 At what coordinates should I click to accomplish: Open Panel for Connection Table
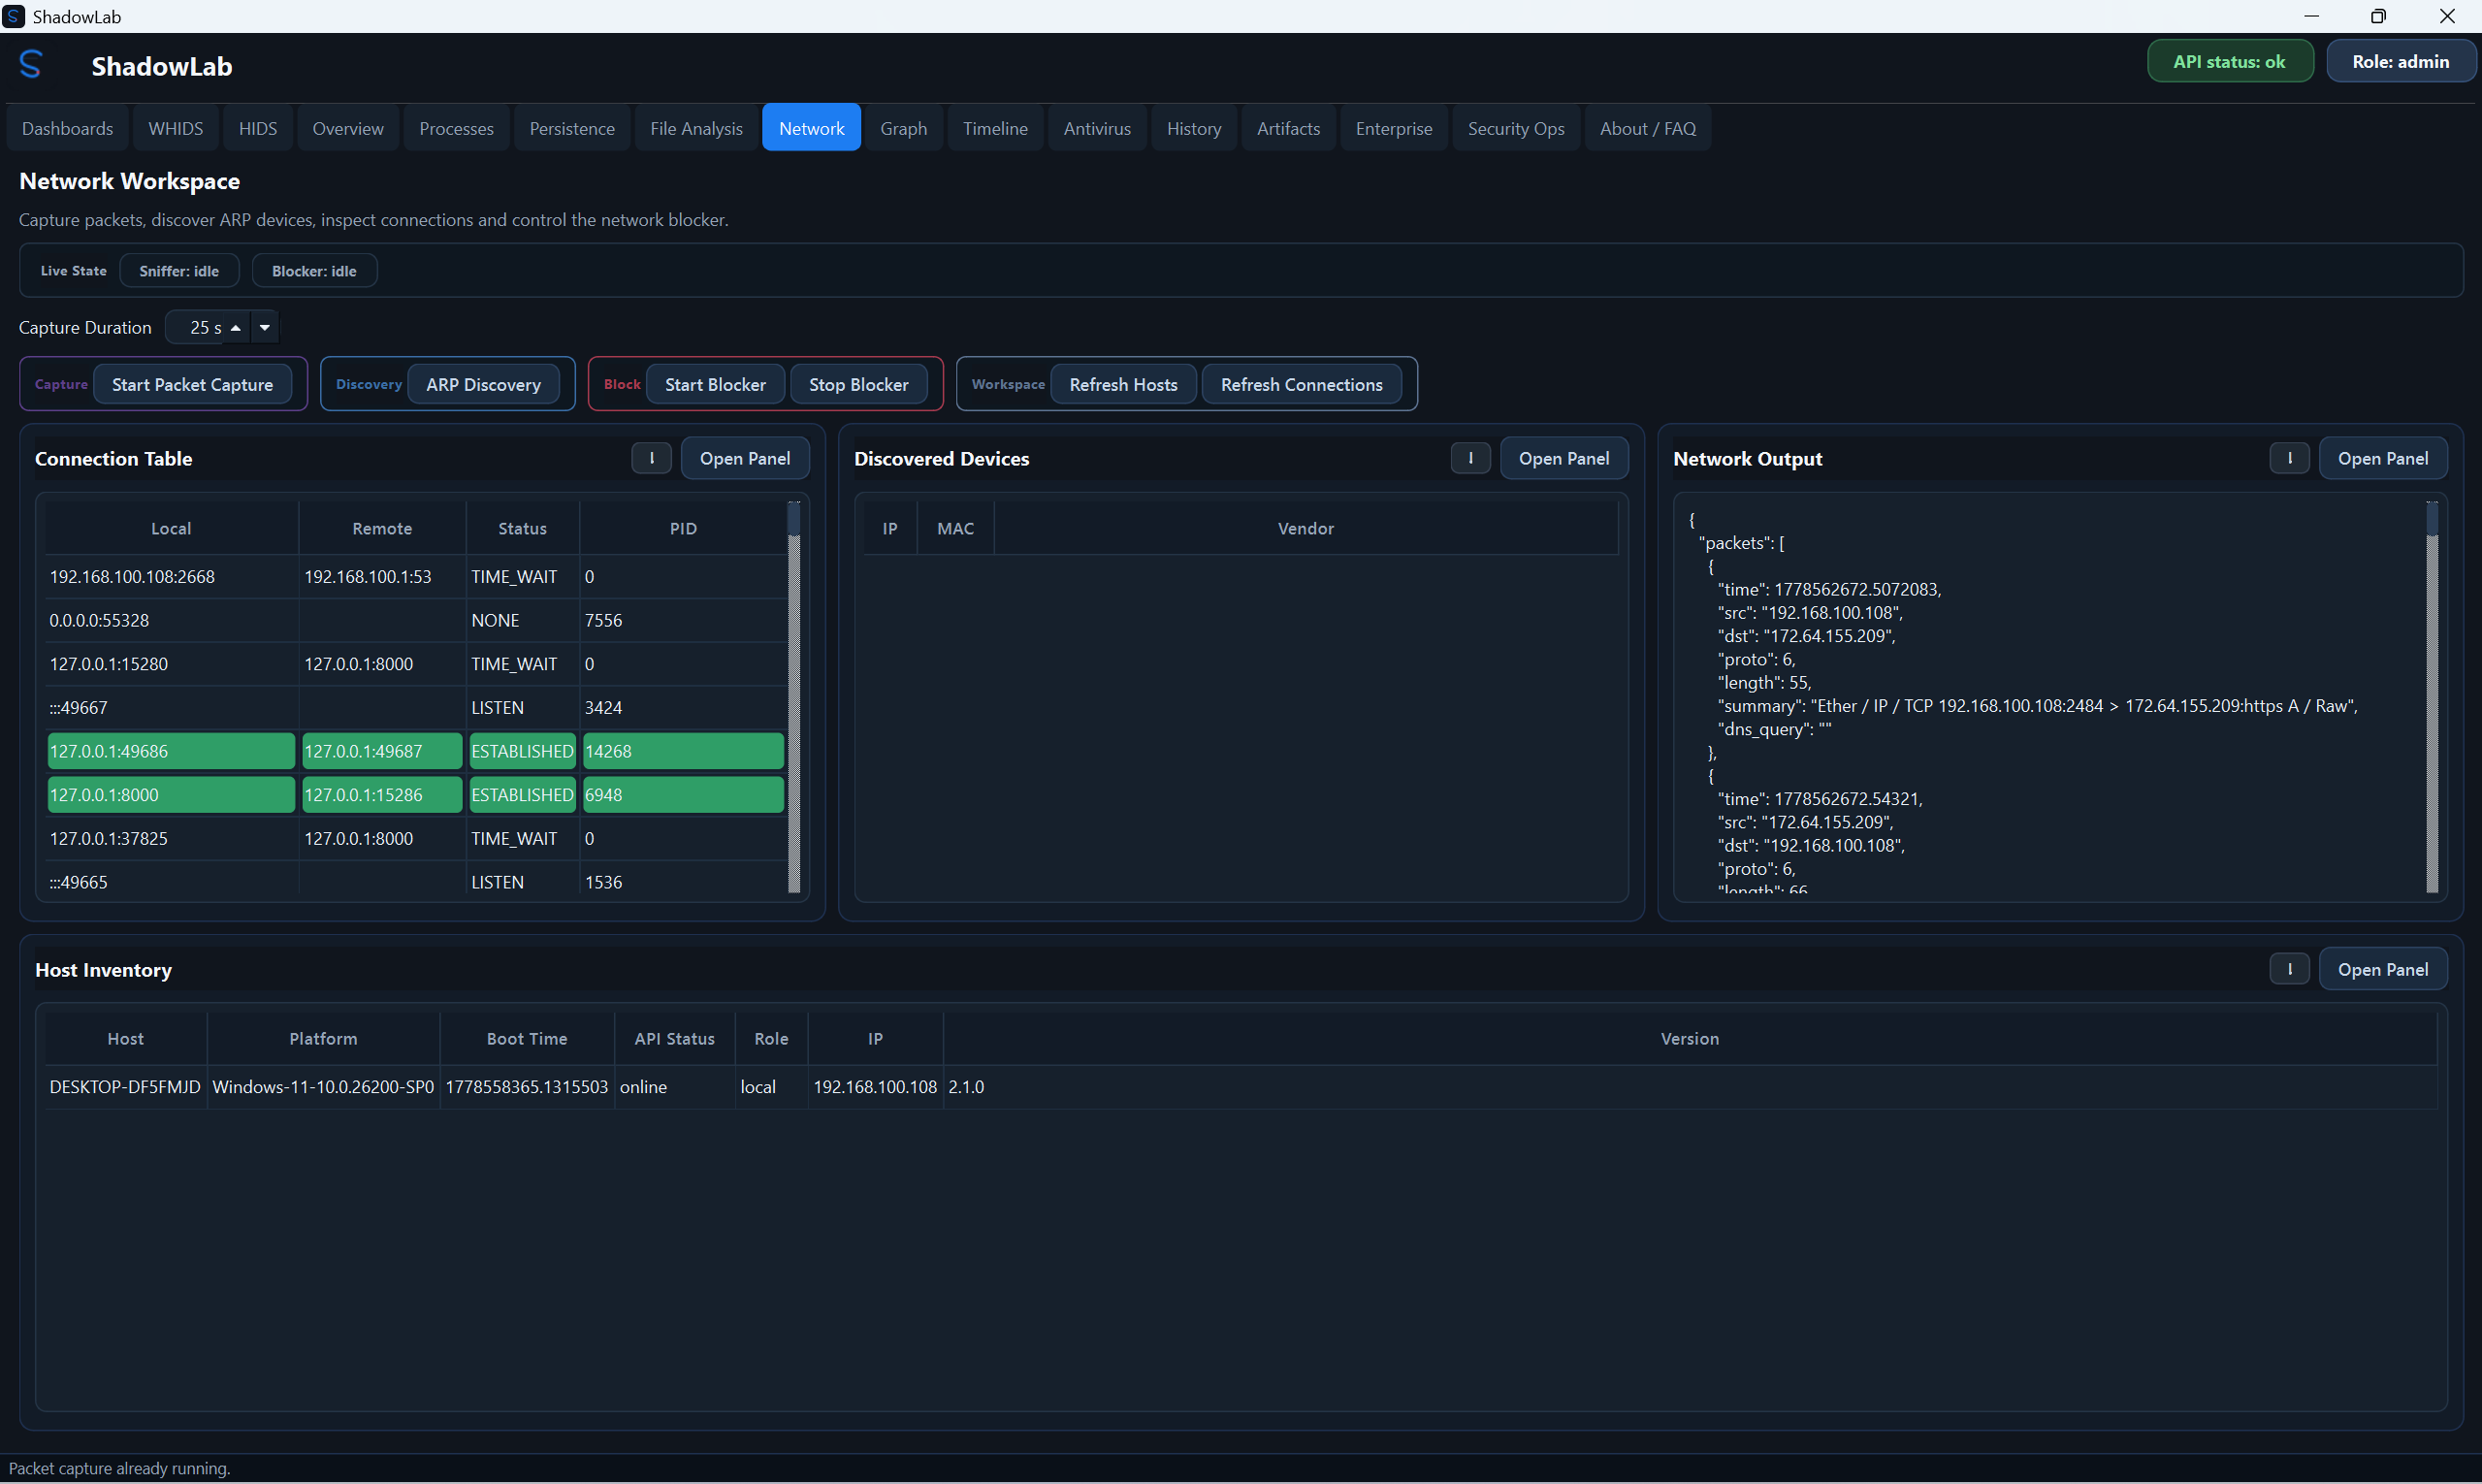coord(745,458)
